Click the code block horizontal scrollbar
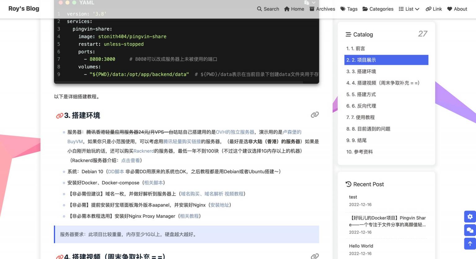The width and height of the screenshot is (476, 259). coord(178,82)
